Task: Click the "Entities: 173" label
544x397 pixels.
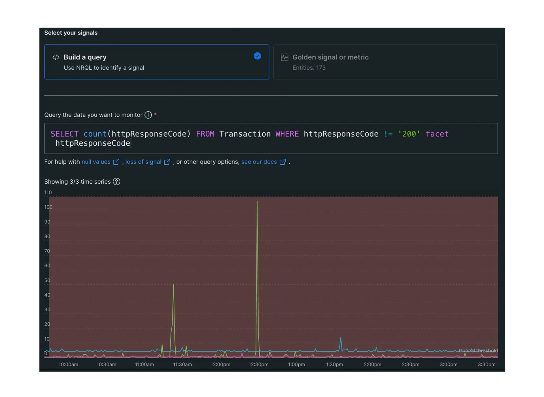Action: click(x=309, y=68)
